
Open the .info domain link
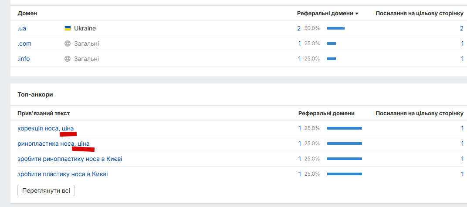[x=24, y=59]
